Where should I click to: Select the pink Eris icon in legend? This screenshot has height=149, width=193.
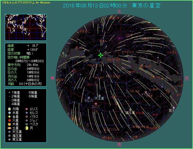[x=27, y=109]
